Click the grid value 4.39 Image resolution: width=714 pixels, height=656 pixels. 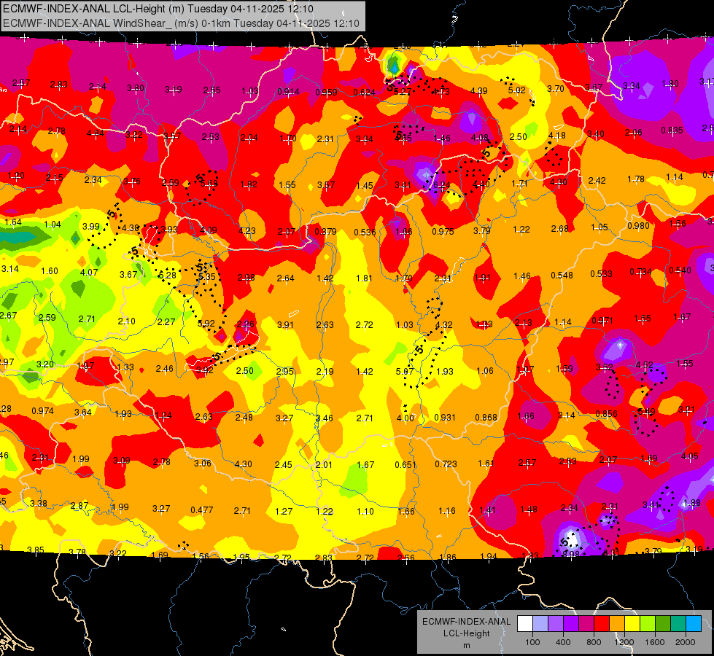478,91
